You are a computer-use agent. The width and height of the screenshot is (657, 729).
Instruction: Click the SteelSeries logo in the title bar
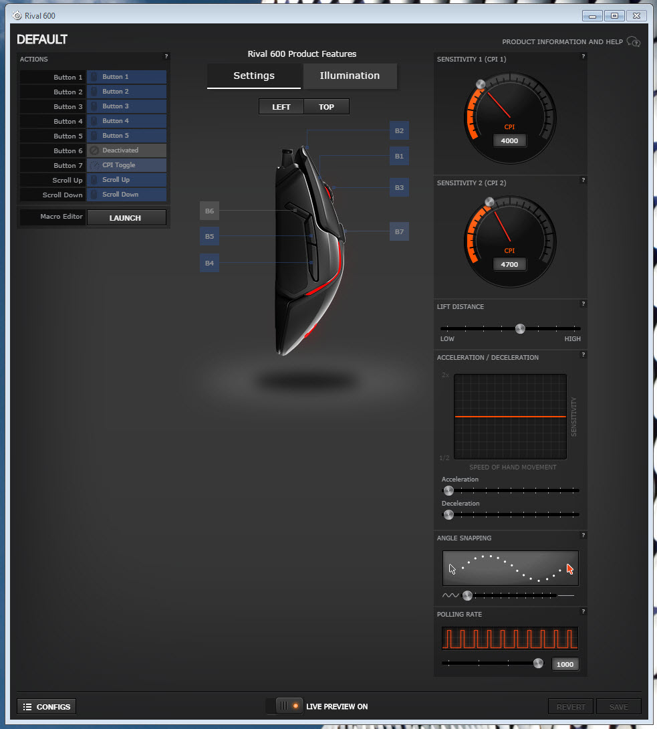click(17, 15)
